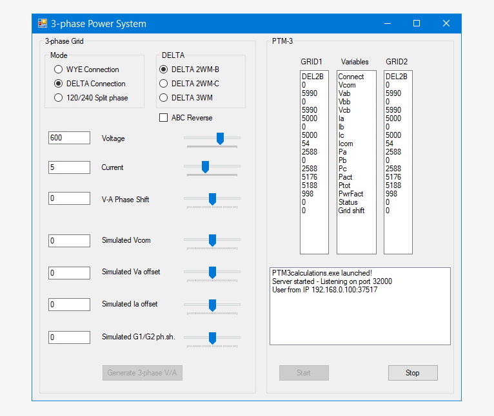Choose DELTA 2WM-C option

pyautogui.click(x=190, y=83)
